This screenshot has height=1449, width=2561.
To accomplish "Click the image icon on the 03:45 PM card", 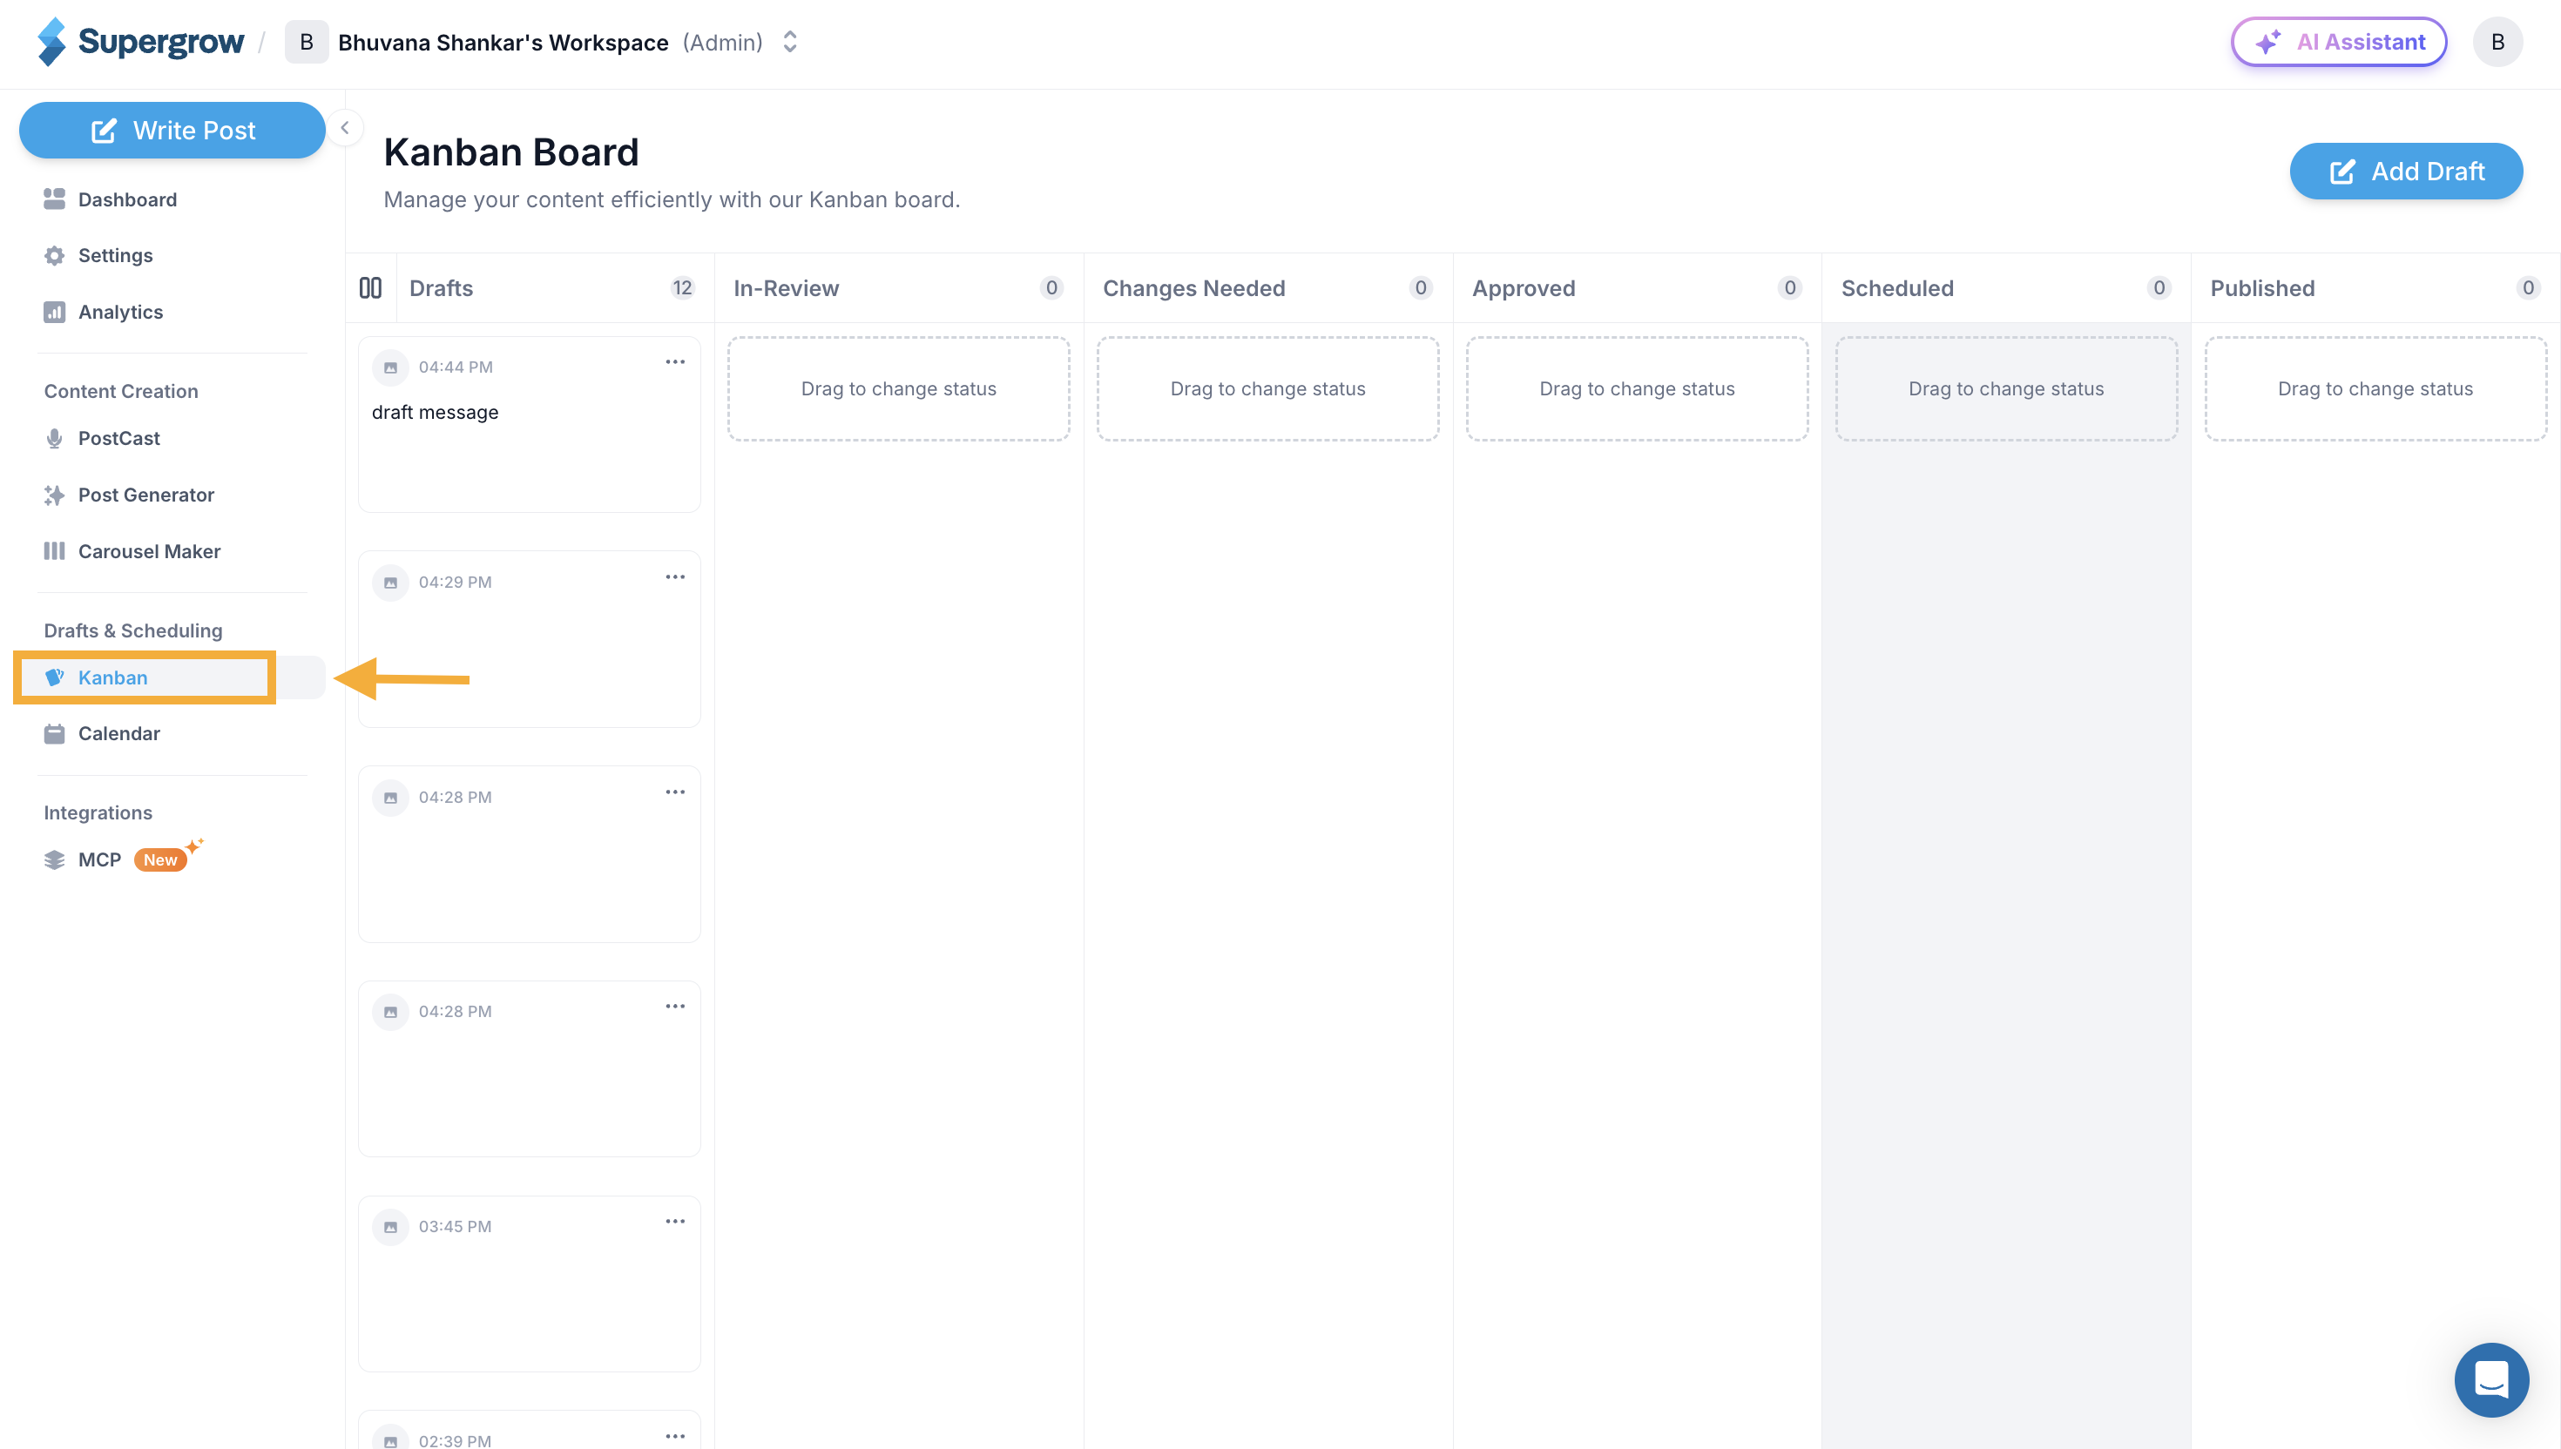I will (x=390, y=1226).
